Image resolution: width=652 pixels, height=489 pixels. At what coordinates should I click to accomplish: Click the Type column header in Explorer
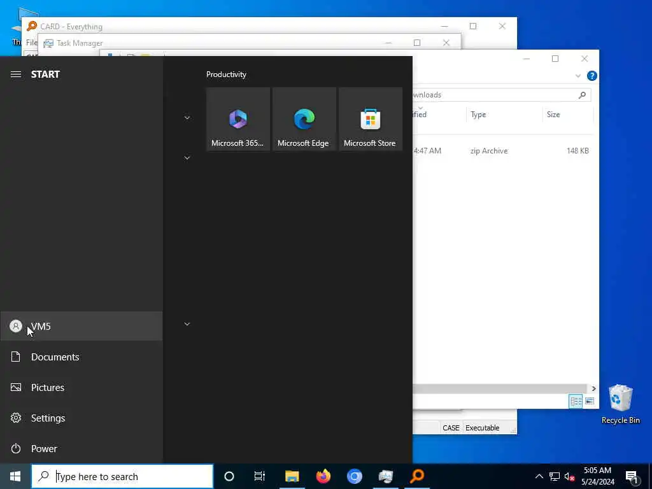pos(504,115)
